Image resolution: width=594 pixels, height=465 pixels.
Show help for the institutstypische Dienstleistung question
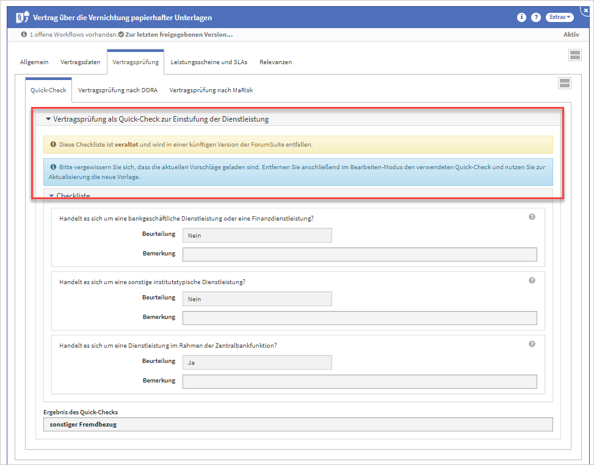pos(532,280)
